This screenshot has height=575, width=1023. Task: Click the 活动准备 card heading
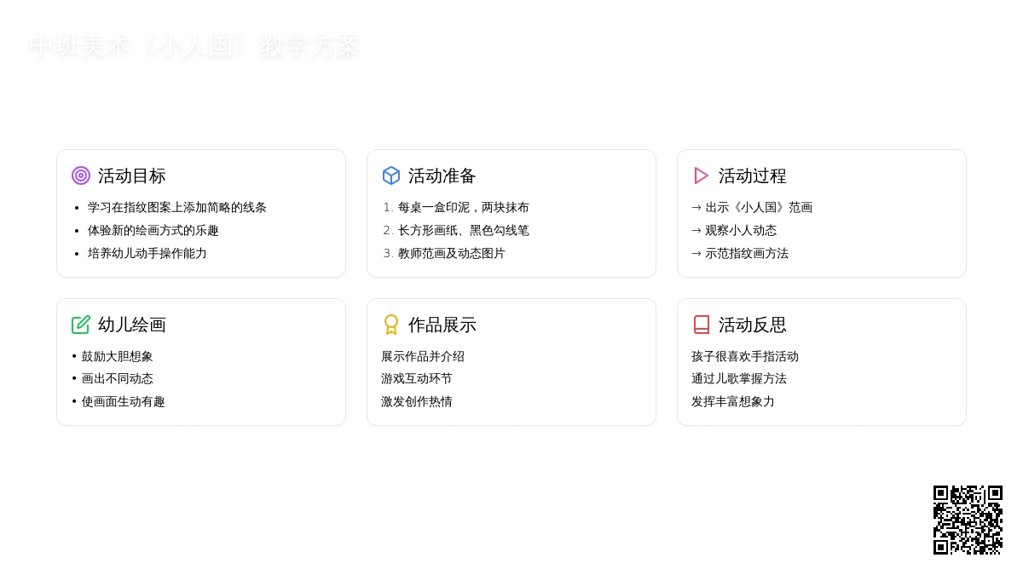(442, 175)
